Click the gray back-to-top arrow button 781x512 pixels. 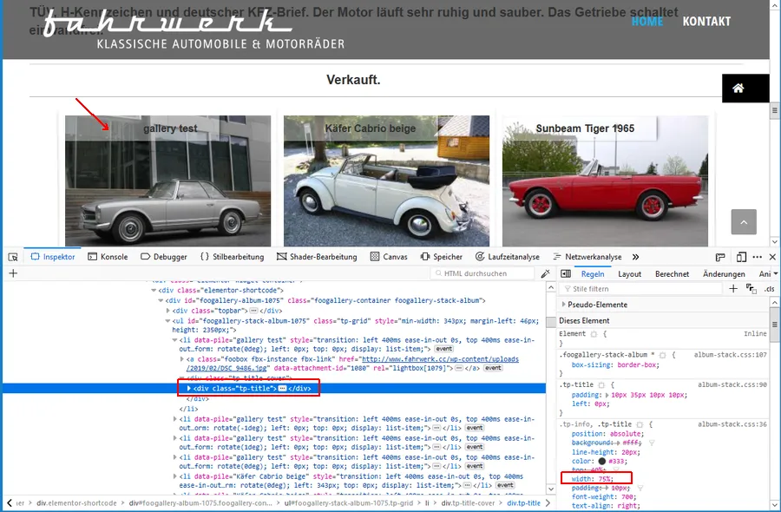744,222
